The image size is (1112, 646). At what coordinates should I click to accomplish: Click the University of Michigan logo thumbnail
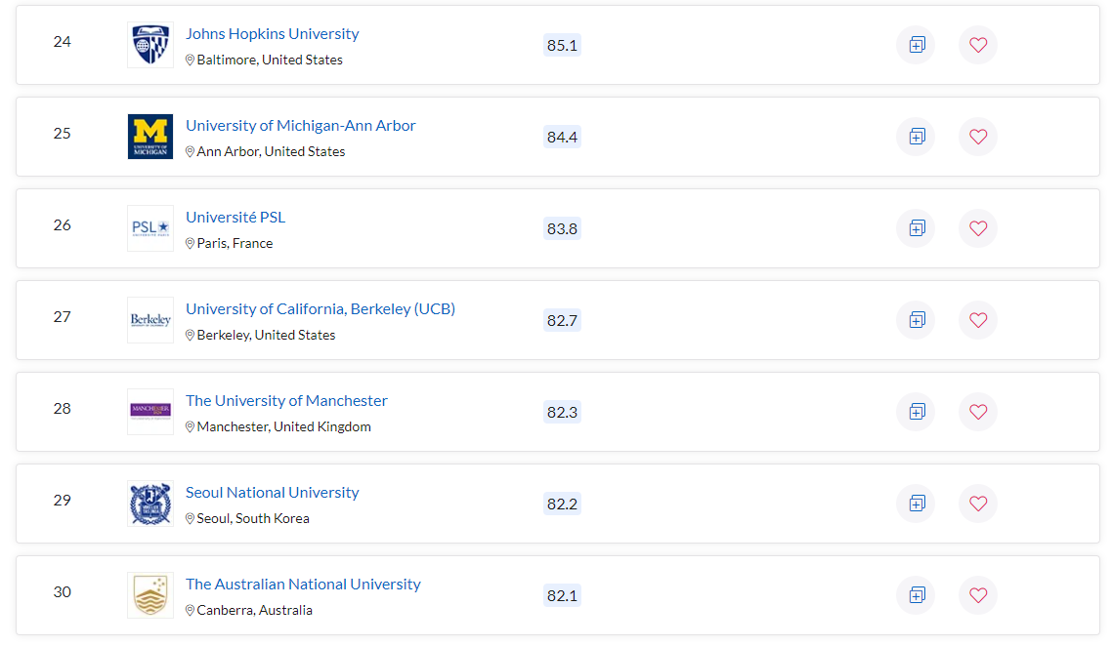coord(150,136)
